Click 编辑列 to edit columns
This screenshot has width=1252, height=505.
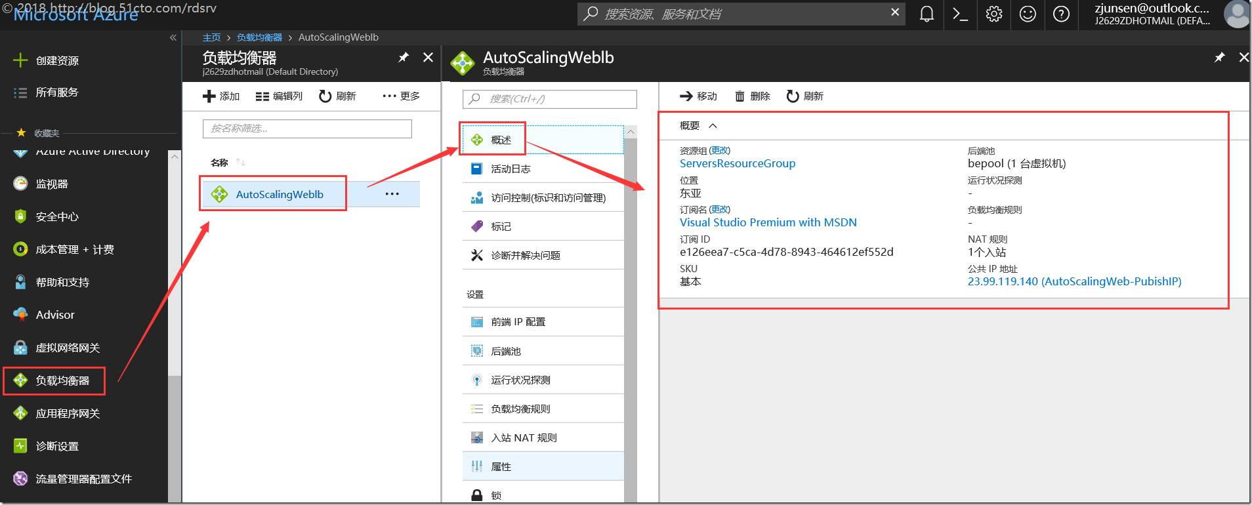[x=279, y=96]
